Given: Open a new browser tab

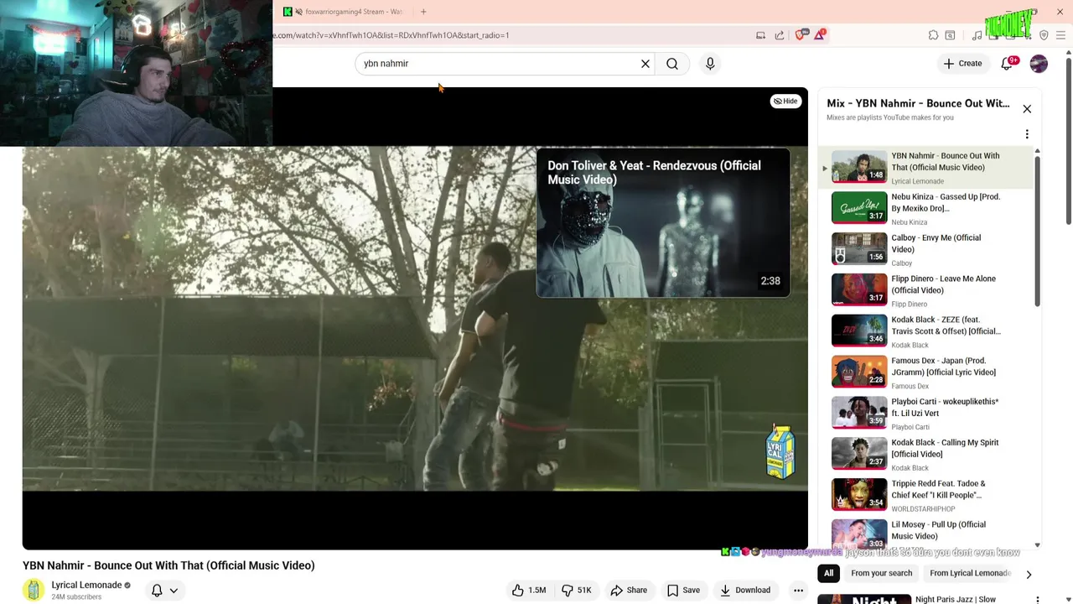Looking at the screenshot, I should [x=423, y=12].
